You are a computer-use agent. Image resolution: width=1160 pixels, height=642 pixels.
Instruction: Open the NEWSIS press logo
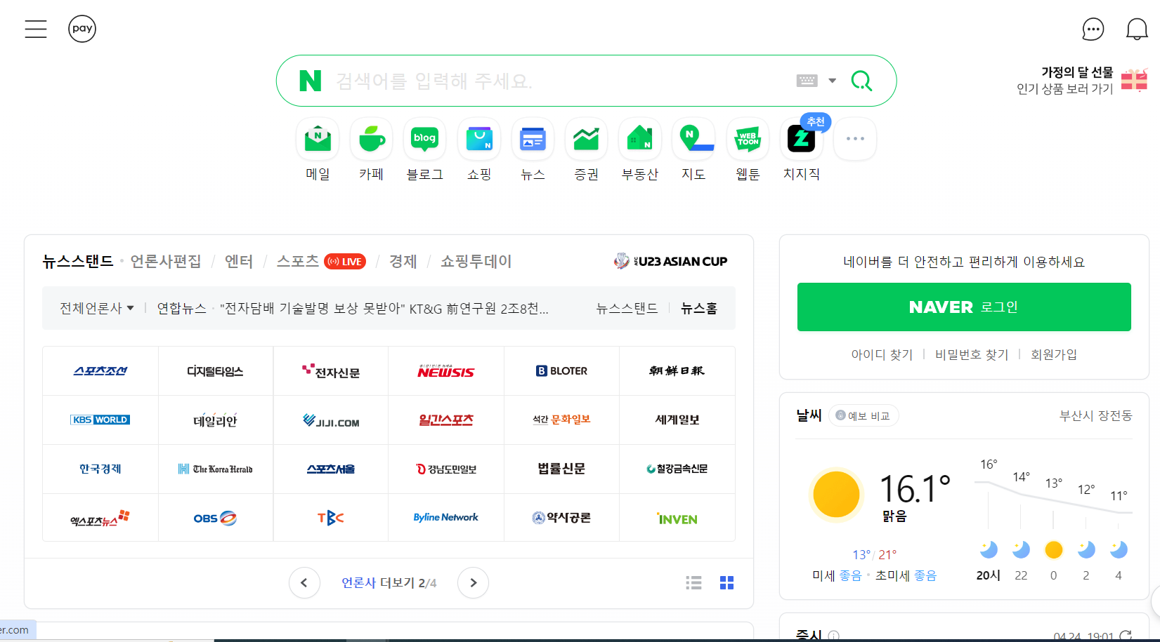(446, 371)
